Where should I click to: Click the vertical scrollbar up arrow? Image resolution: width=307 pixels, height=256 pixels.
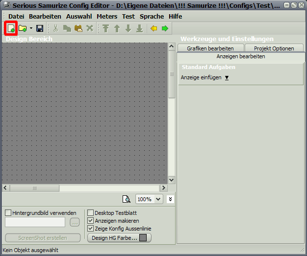172,47
